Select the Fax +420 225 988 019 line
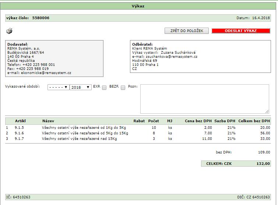Image resolution: width=278 pixels, height=205 pixels. point(28,69)
